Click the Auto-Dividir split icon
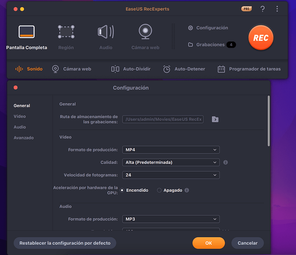The height and width of the screenshot is (255, 296). point(115,69)
